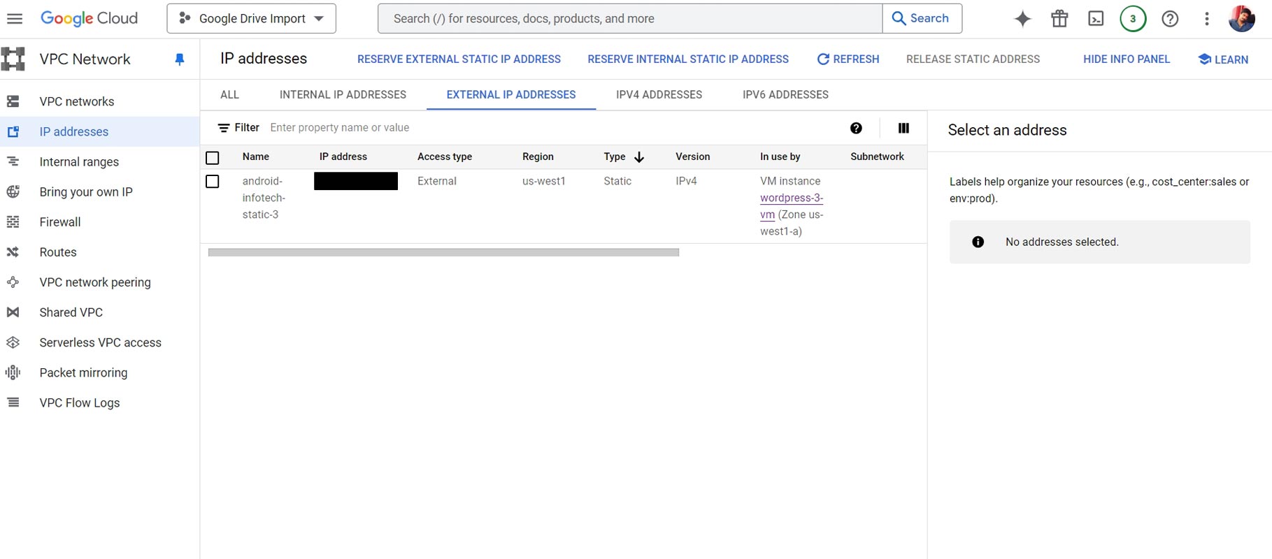
Task: Click the table horizontal scrollbar
Action: (443, 252)
